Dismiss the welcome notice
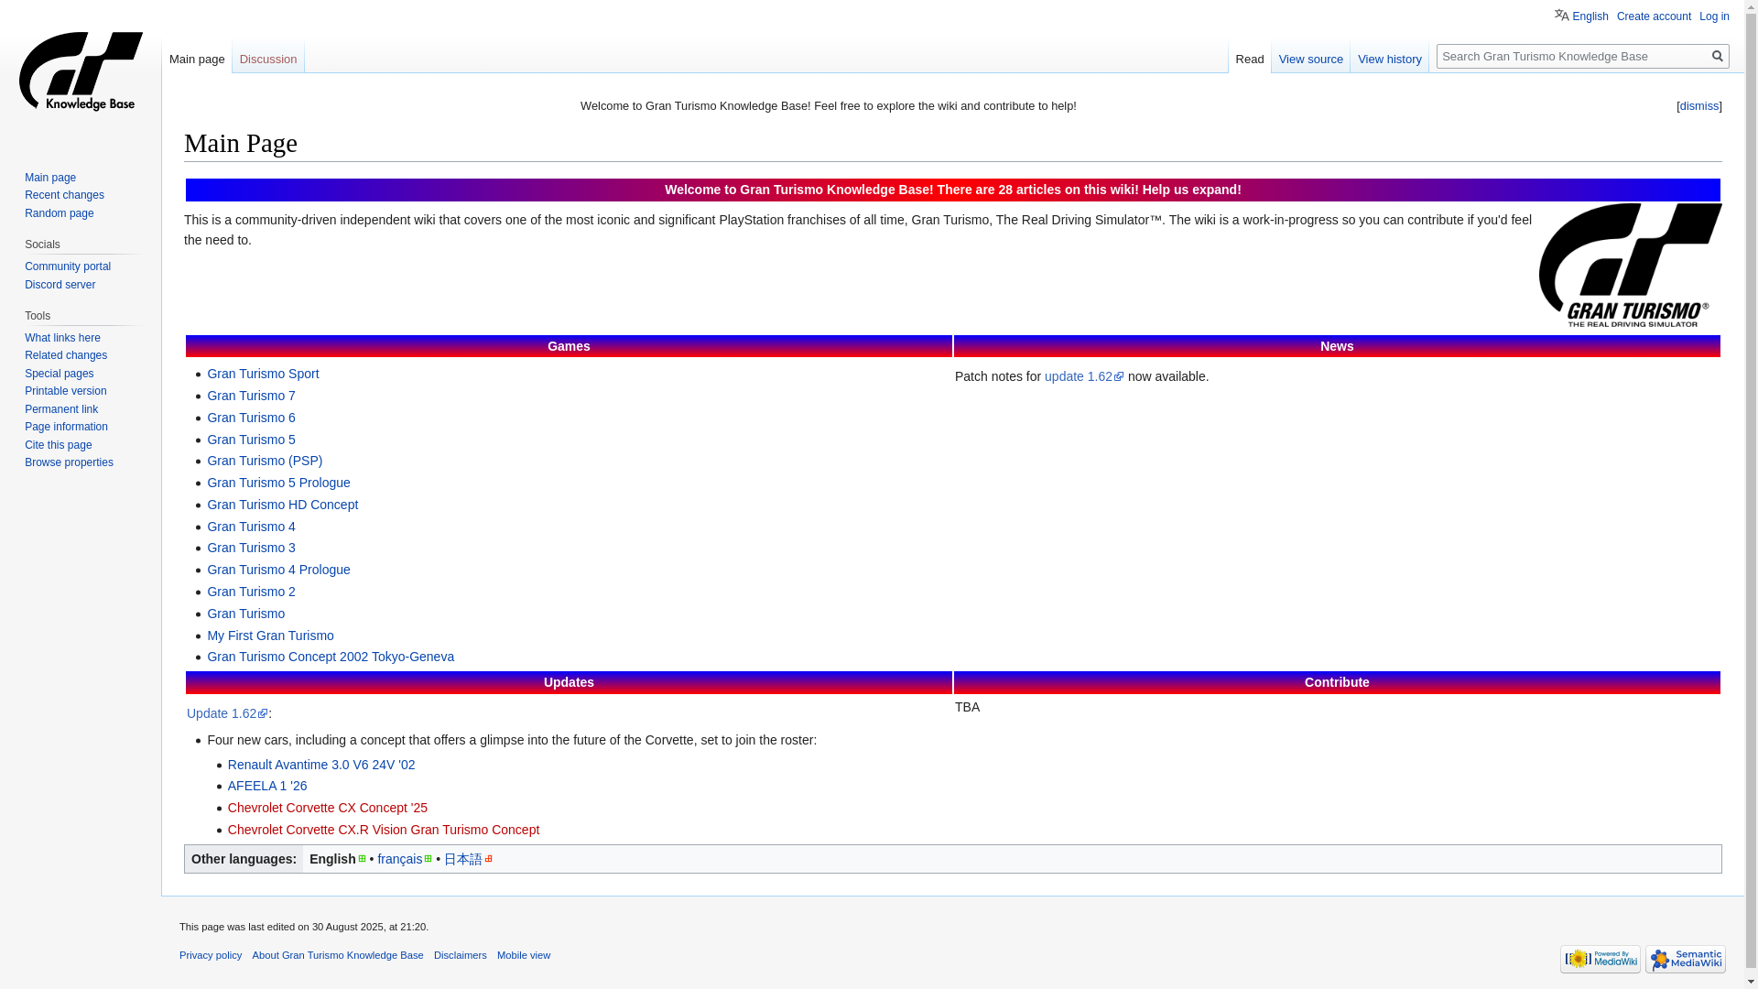This screenshot has height=989, width=1758. 1699,105
